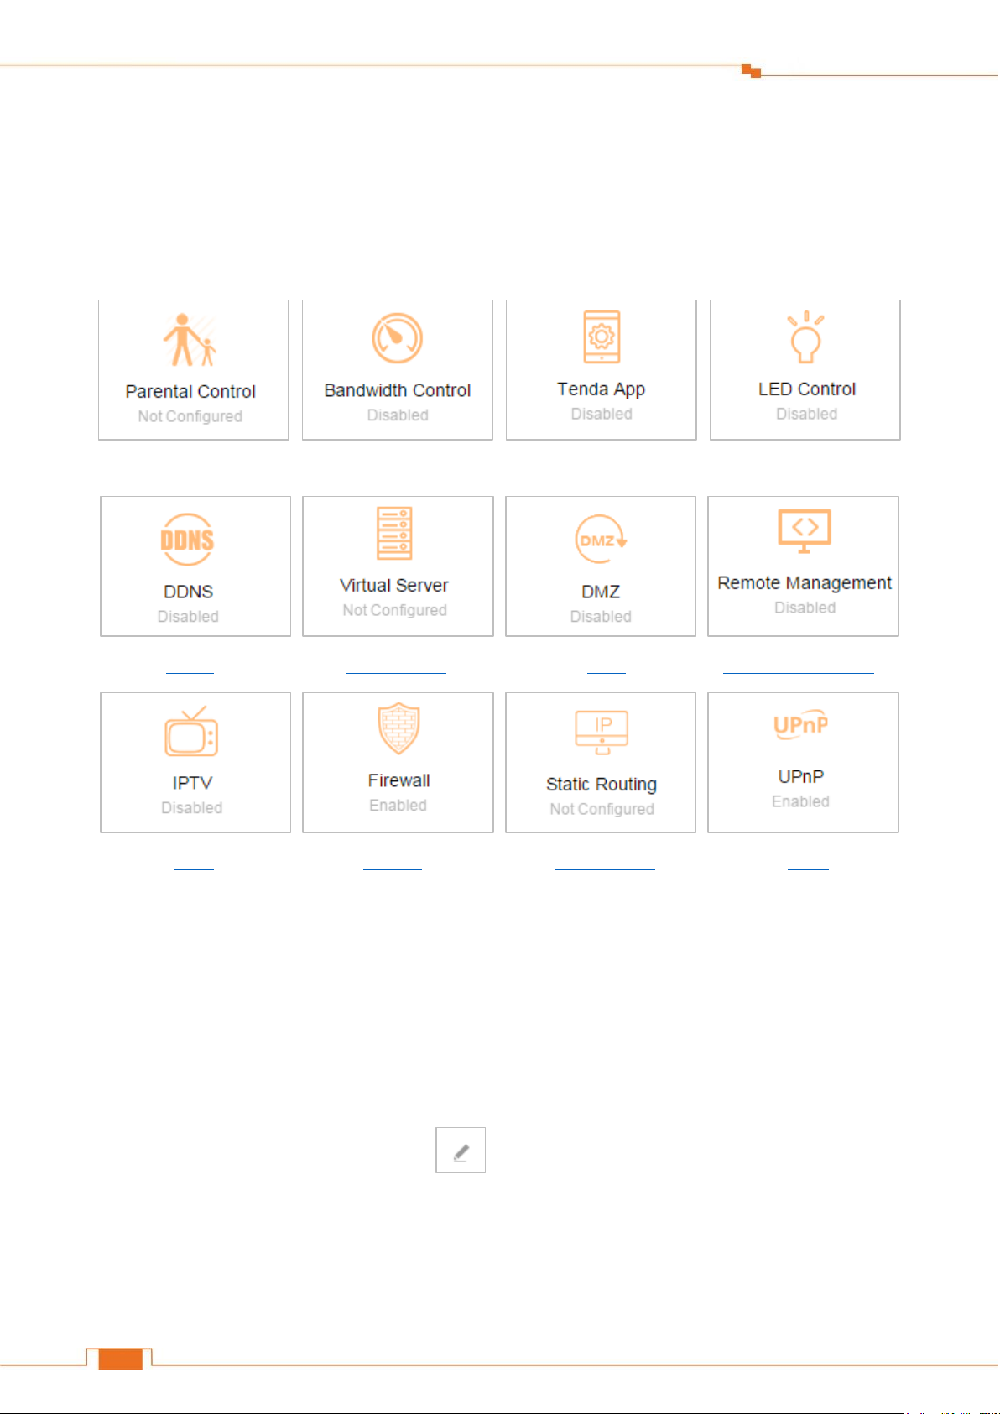Screen dimensions: 1000x1414
Task: Select the Tenda App phone gear icon
Action: click(x=602, y=337)
